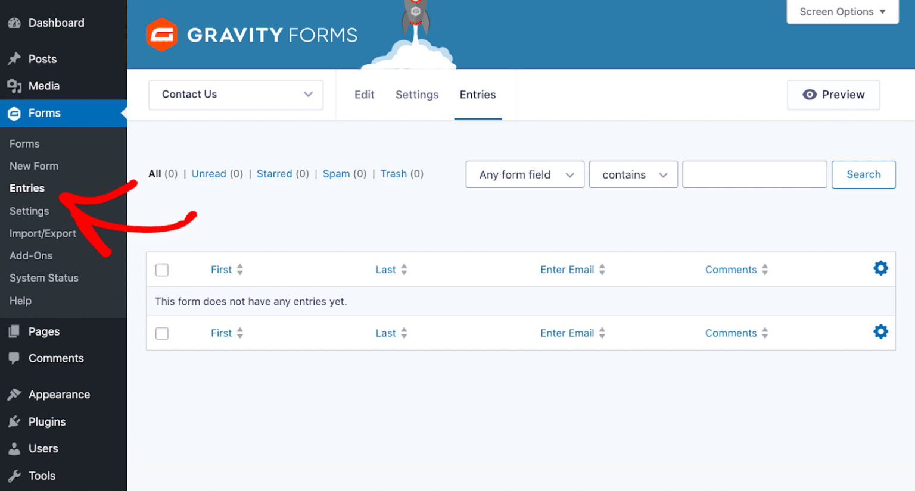Screen dimensions: 915x491
Task: Open the contains condition dropdown
Action: tap(633, 174)
